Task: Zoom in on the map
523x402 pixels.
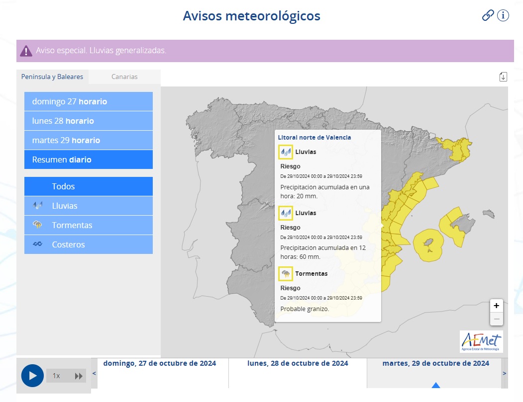Action: (x=496, y=306)
